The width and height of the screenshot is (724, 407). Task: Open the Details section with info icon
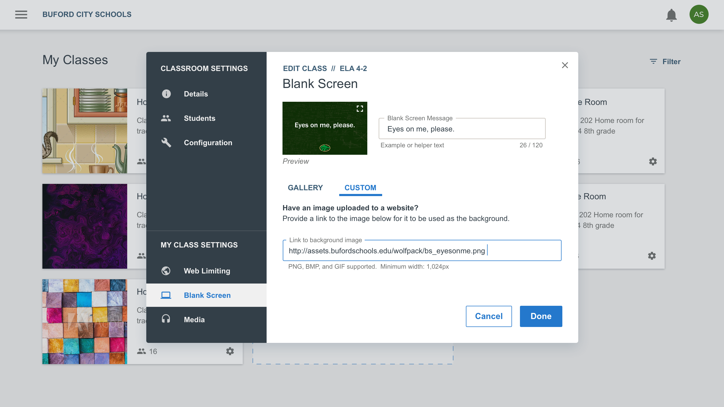pyautogui.click(x=166, y=94)
